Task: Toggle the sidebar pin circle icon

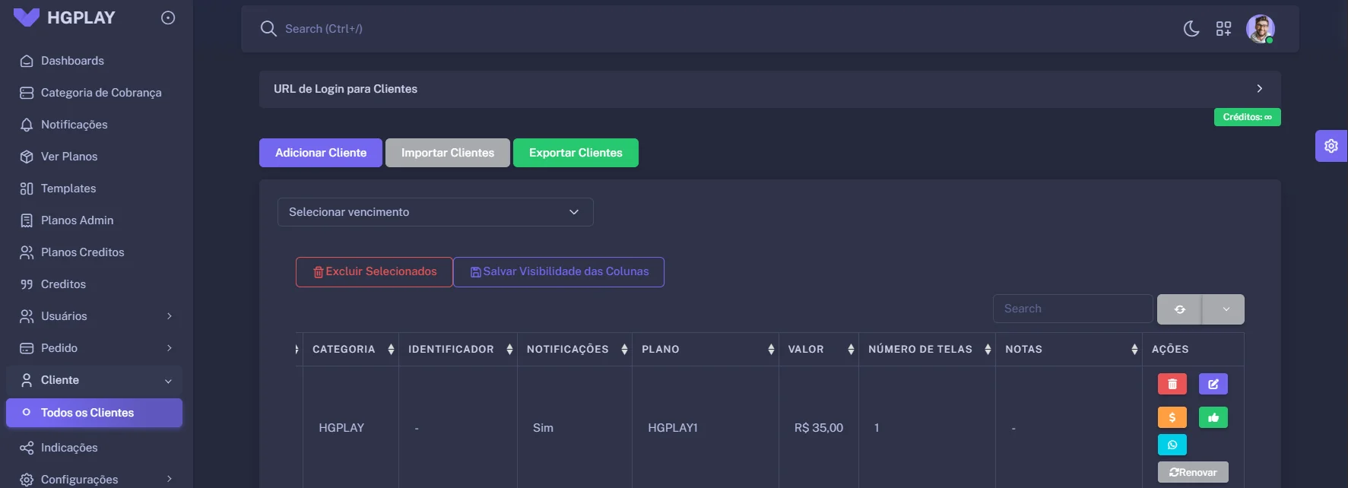Action: click(x=168, y=17)
